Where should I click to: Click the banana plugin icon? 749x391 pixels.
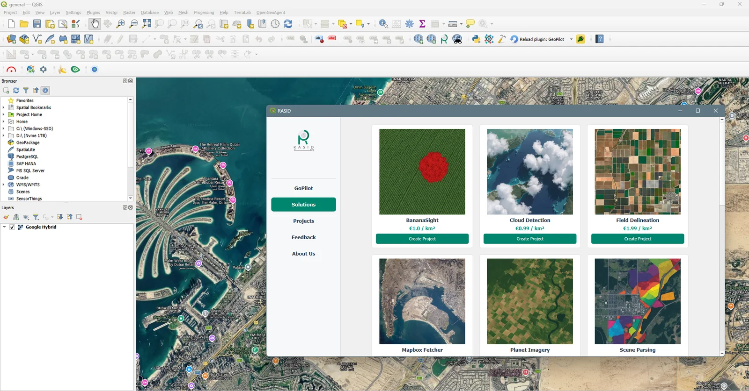62,70
